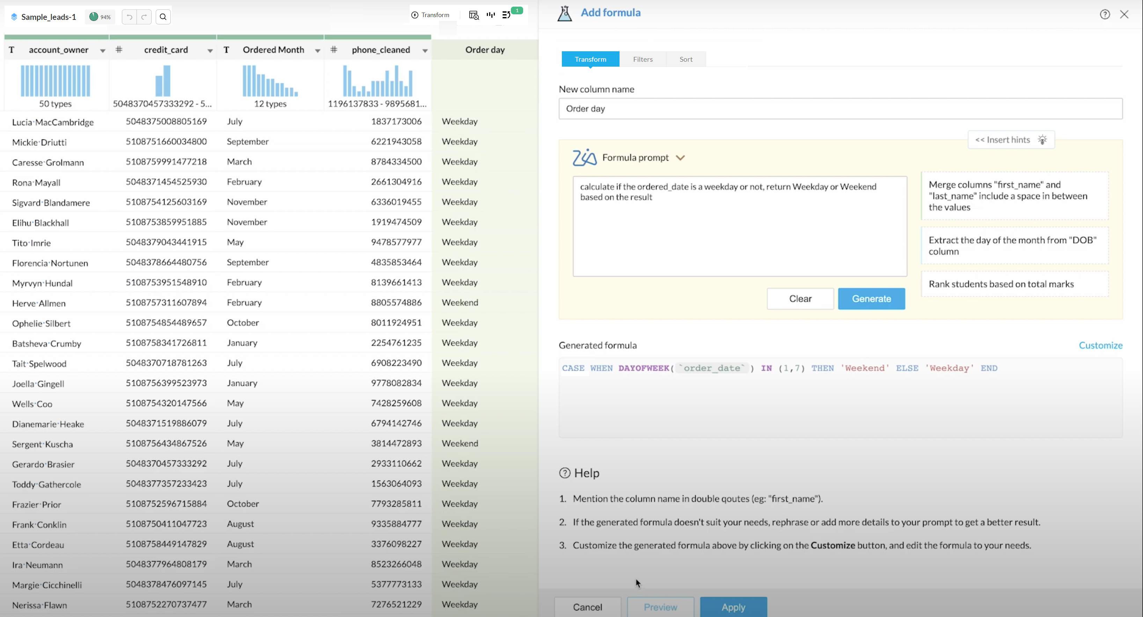This screenshot has height=617, width=1143.
Task: Collapse the Formula prompt chevron
Action: tap(680, 158)
